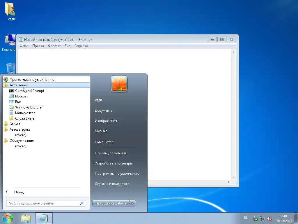Click Notepad scrollbar down arrow
The image size is (298, 224).
point(234,177)
